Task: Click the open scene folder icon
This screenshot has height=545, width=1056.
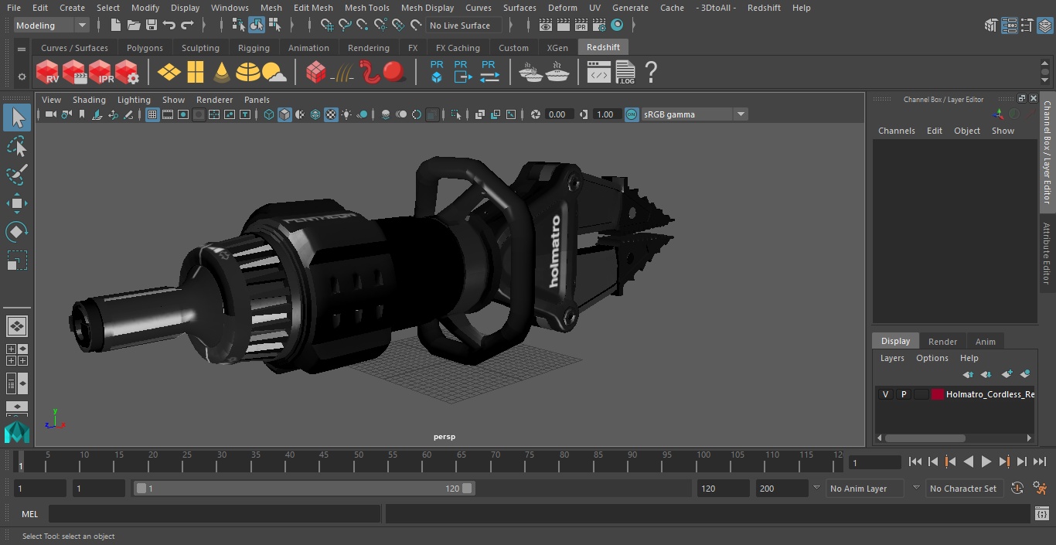Action: pos(134,26)
